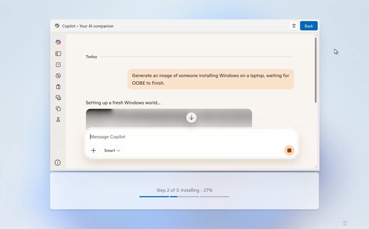Click the scroll-to-bottom down arrow button
This screenshot has width=369, height=229.
[x=191, y=118]
